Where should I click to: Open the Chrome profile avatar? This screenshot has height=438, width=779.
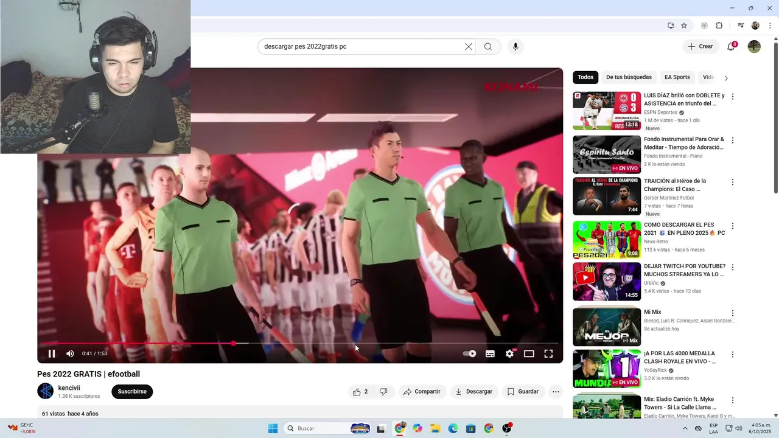(x=755, y=26)
